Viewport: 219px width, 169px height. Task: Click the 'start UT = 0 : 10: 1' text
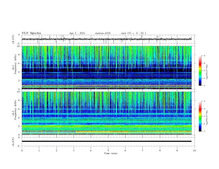134,33
